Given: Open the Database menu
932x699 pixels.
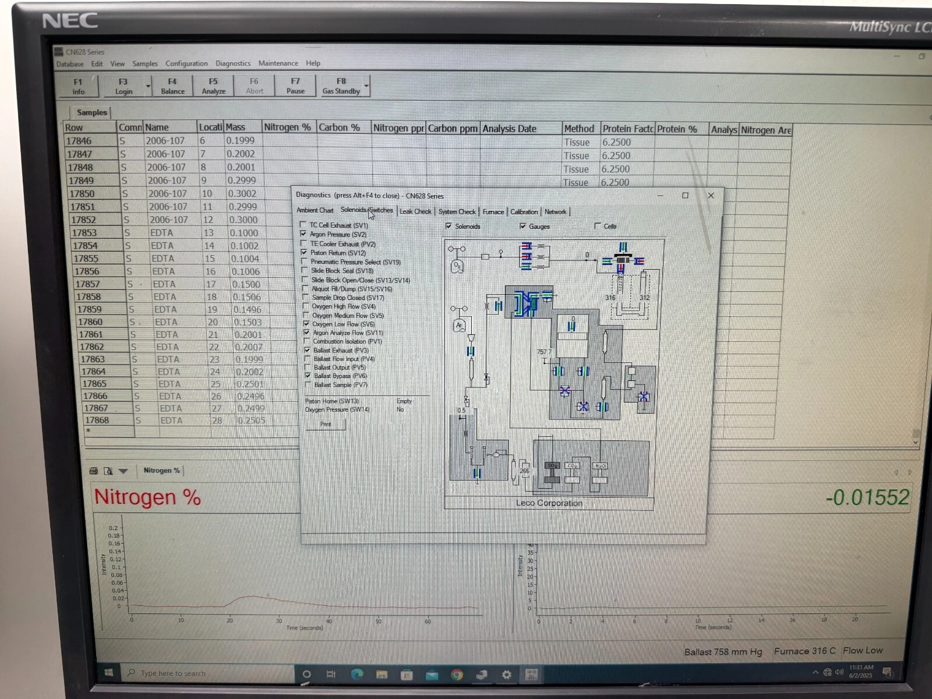Looking at the screenshot, I should [70, 64].
